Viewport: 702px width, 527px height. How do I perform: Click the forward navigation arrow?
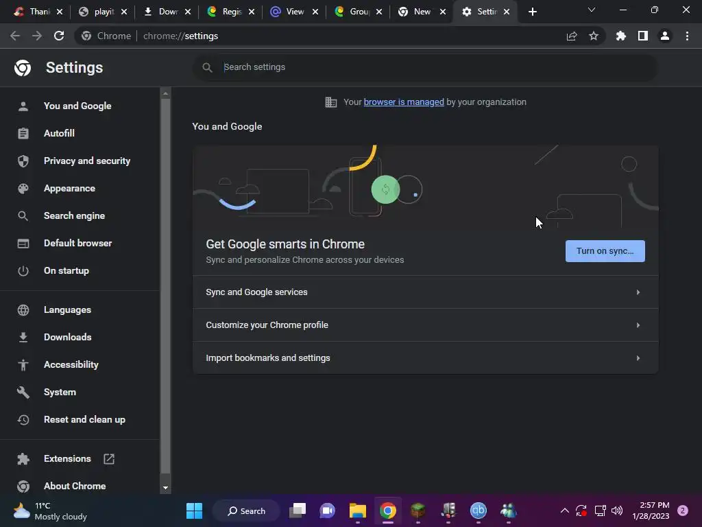37,36
